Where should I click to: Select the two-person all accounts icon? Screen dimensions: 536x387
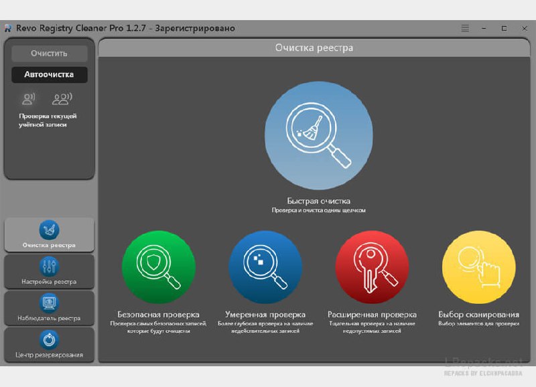pyautogui.click(x=62, y=99)
